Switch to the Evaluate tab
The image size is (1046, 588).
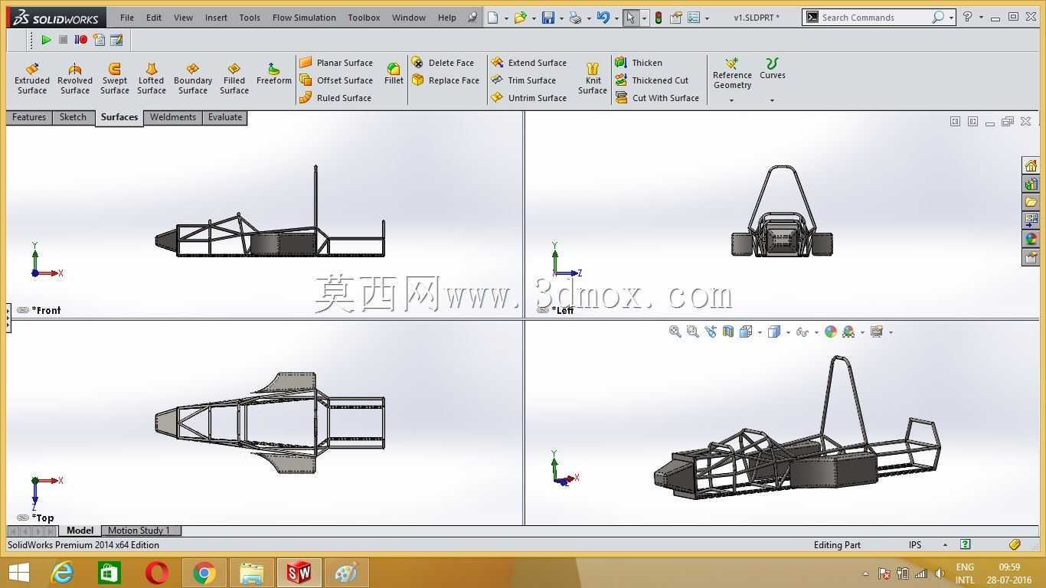[x=225, y=117]
